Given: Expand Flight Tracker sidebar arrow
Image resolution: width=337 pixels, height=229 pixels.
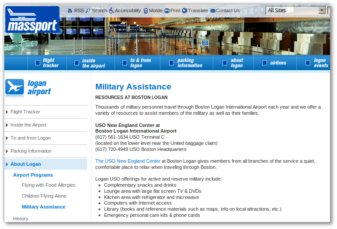Looking at the screenshot, I should point(7,112).
